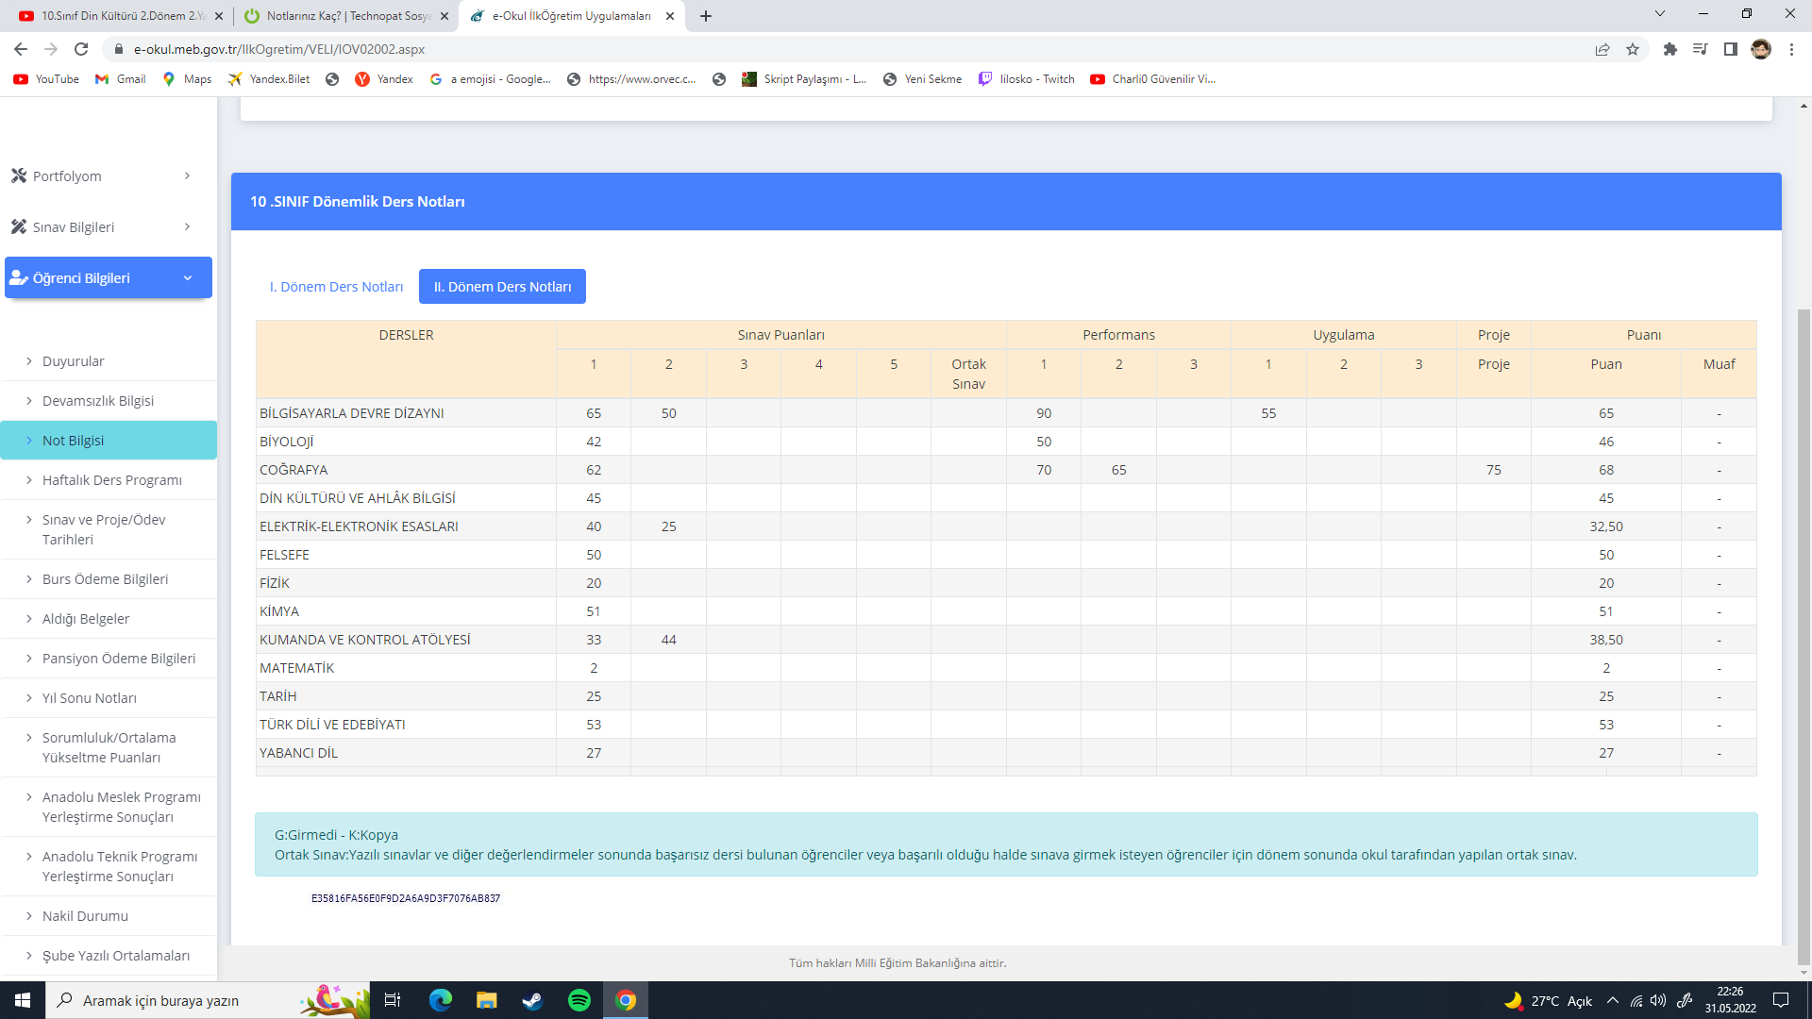Image resolution: width=1812 pixels, height=1019 pixels.
Task: Open Spotify from the taskbar
Action: click(x=579, y=1000)
